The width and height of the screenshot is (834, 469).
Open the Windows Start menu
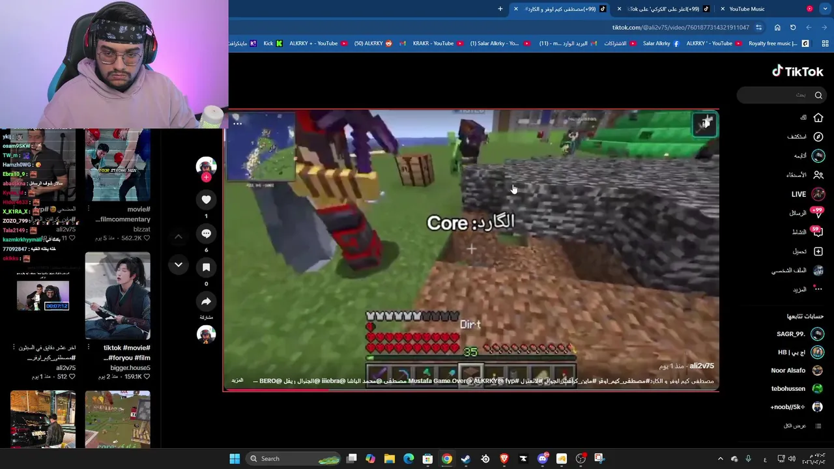coord(235,459)
